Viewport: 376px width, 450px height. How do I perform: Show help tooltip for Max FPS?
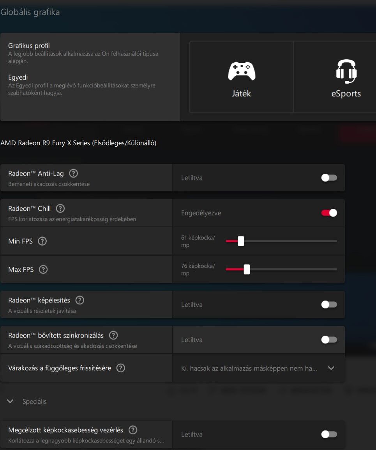pyautogui.click(x=43, y=269)
